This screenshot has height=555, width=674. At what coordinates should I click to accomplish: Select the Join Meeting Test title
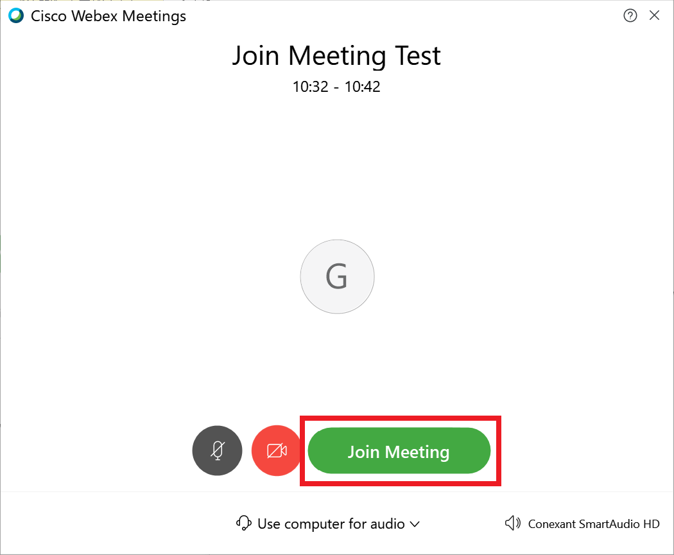[x=336, y=56]
